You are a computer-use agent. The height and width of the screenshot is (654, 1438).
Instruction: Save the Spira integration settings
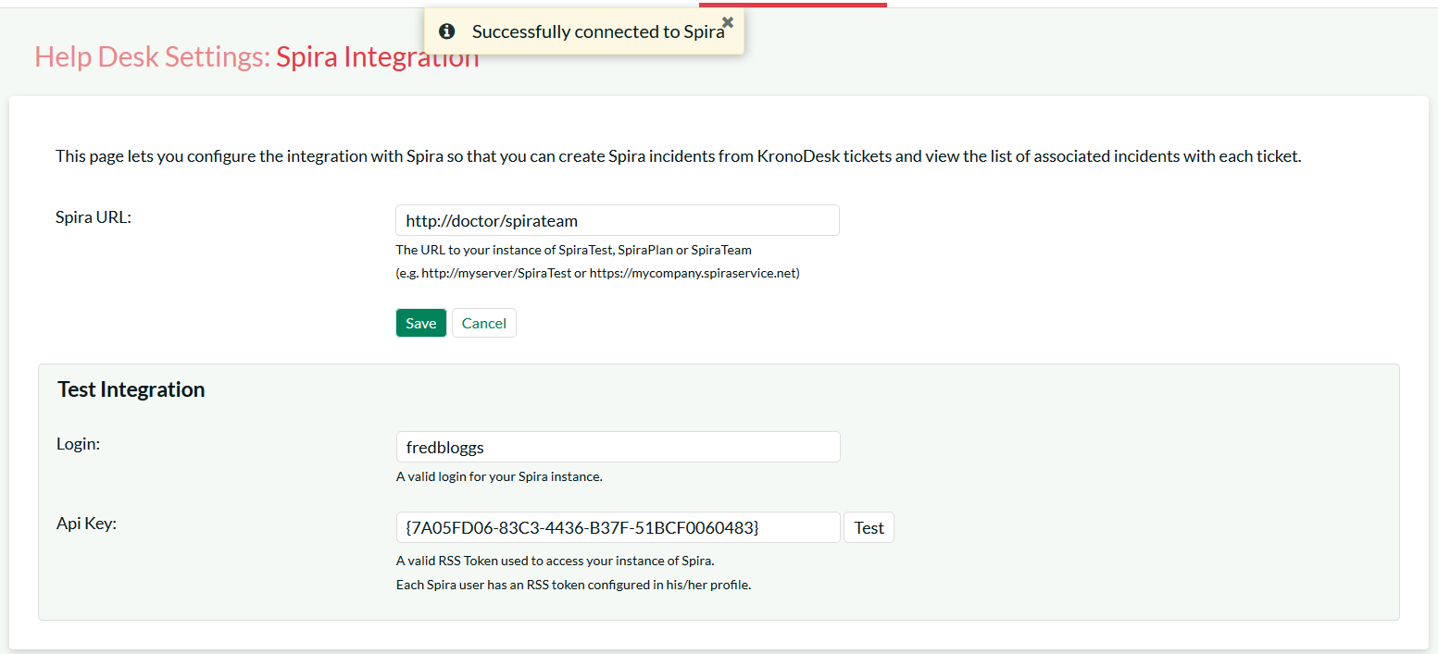421,323
